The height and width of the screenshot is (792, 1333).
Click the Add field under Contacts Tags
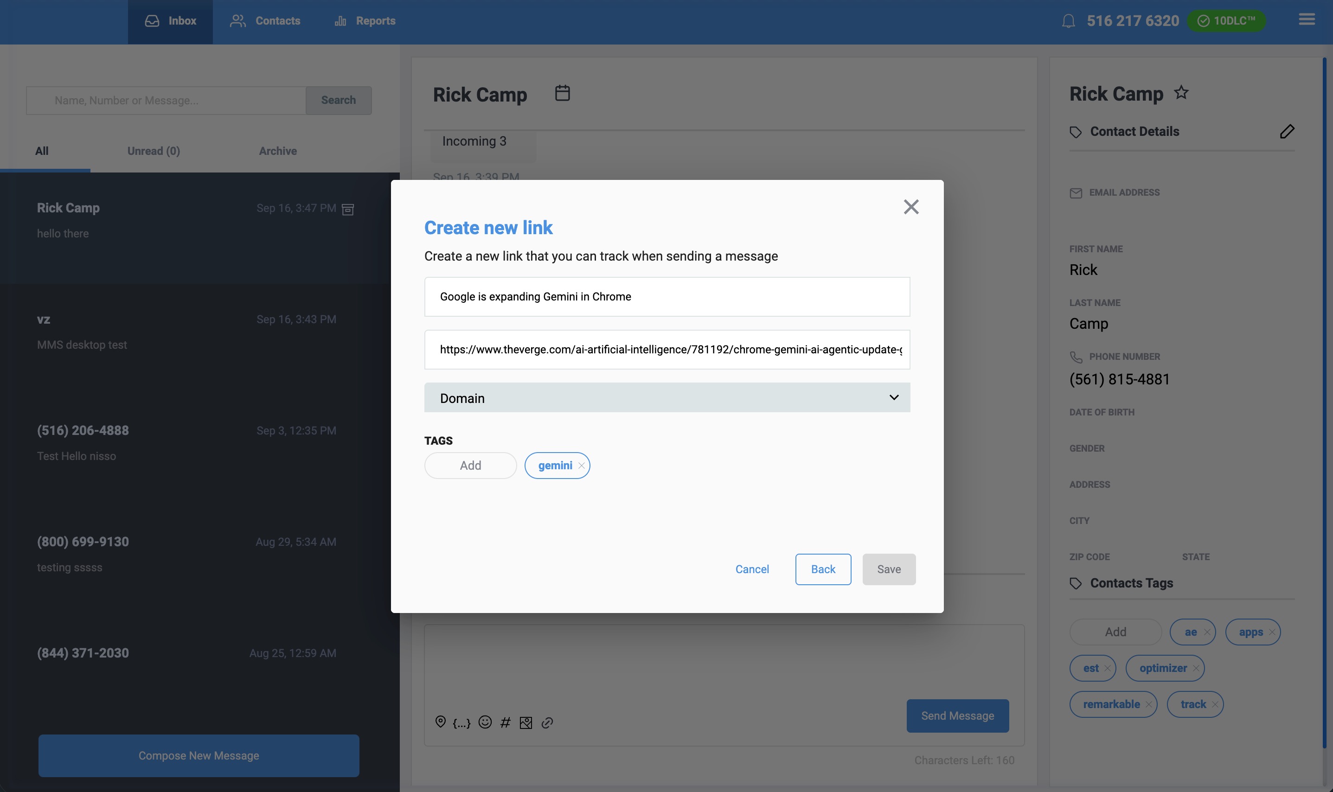[x=1115, y=632]
